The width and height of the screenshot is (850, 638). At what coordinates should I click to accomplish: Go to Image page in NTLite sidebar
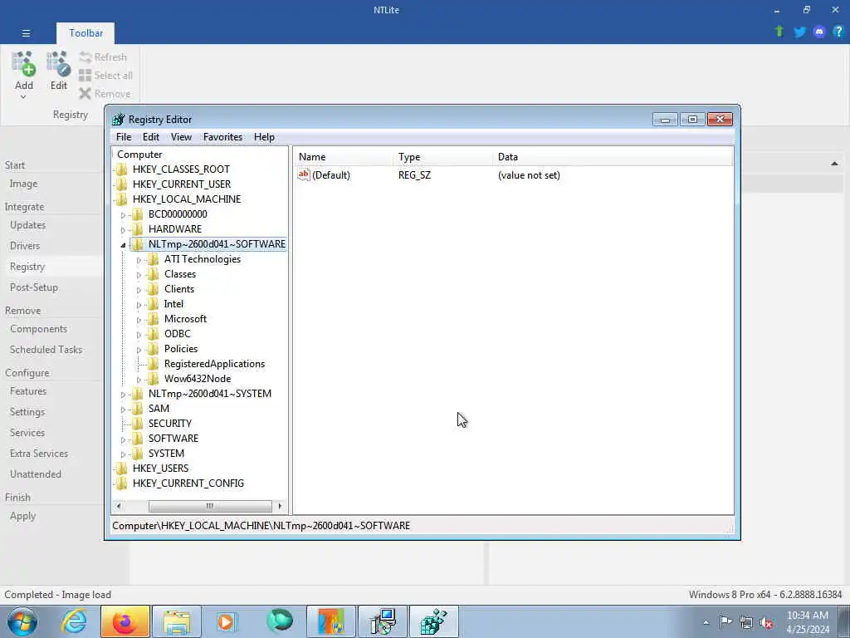pyautogui.click(x=23, y=184)
